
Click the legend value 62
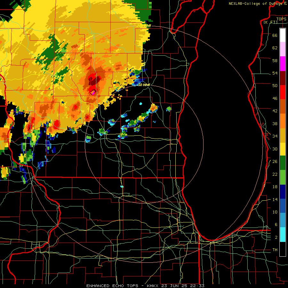(275, 48)
